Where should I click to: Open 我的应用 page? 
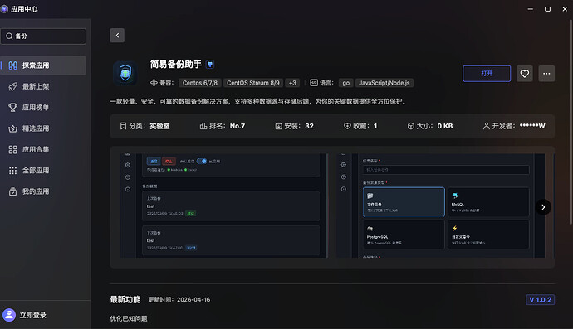43,191
